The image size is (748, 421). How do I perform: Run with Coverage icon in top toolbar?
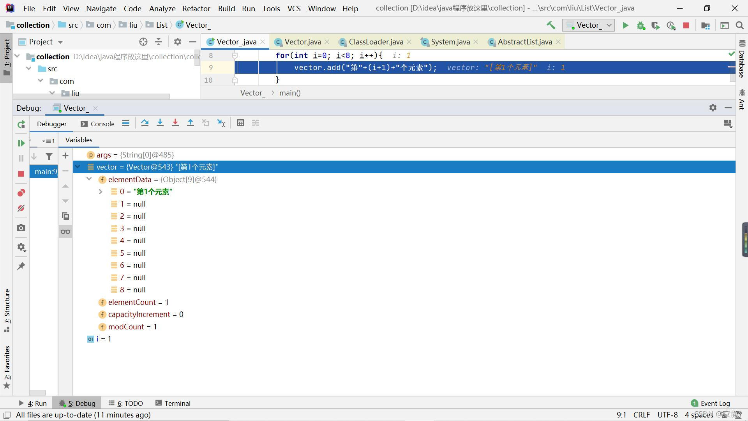click(656, 25)
